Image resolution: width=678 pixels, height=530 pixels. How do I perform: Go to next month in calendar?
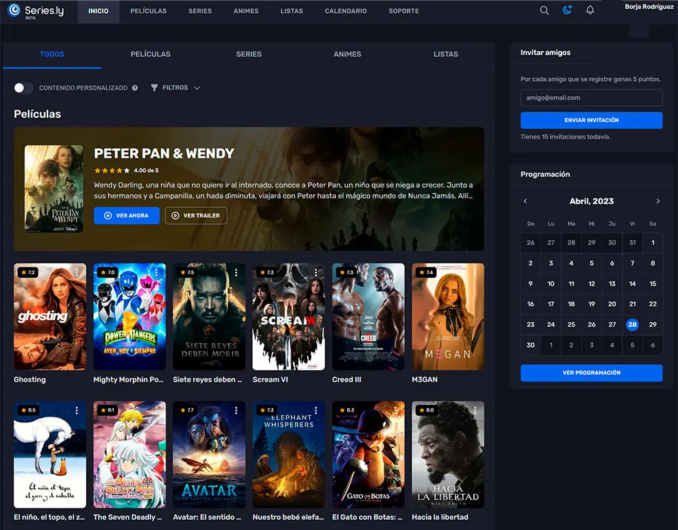[658, 201]
